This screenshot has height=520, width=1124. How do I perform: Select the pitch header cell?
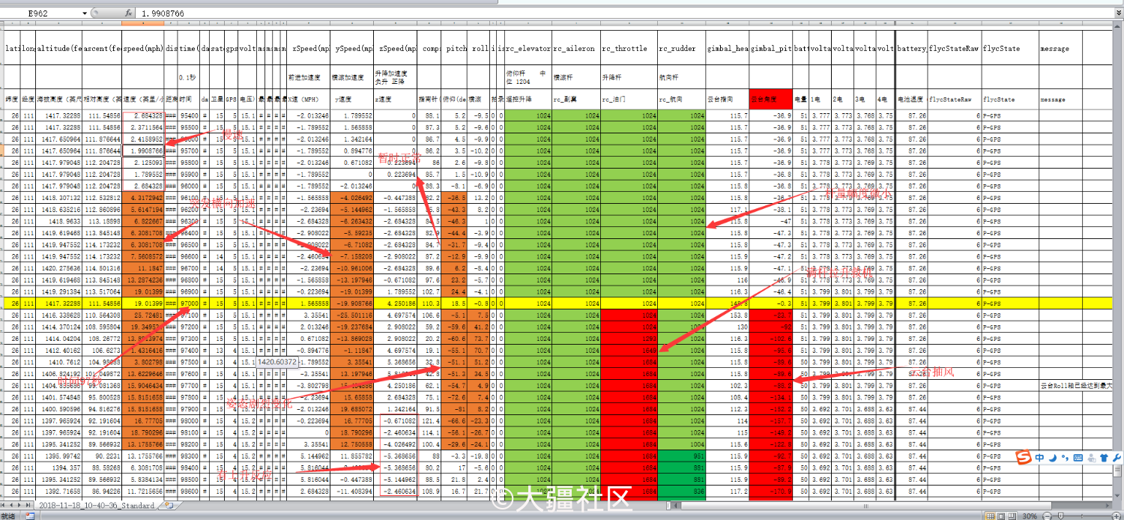[x=455, y=49]
